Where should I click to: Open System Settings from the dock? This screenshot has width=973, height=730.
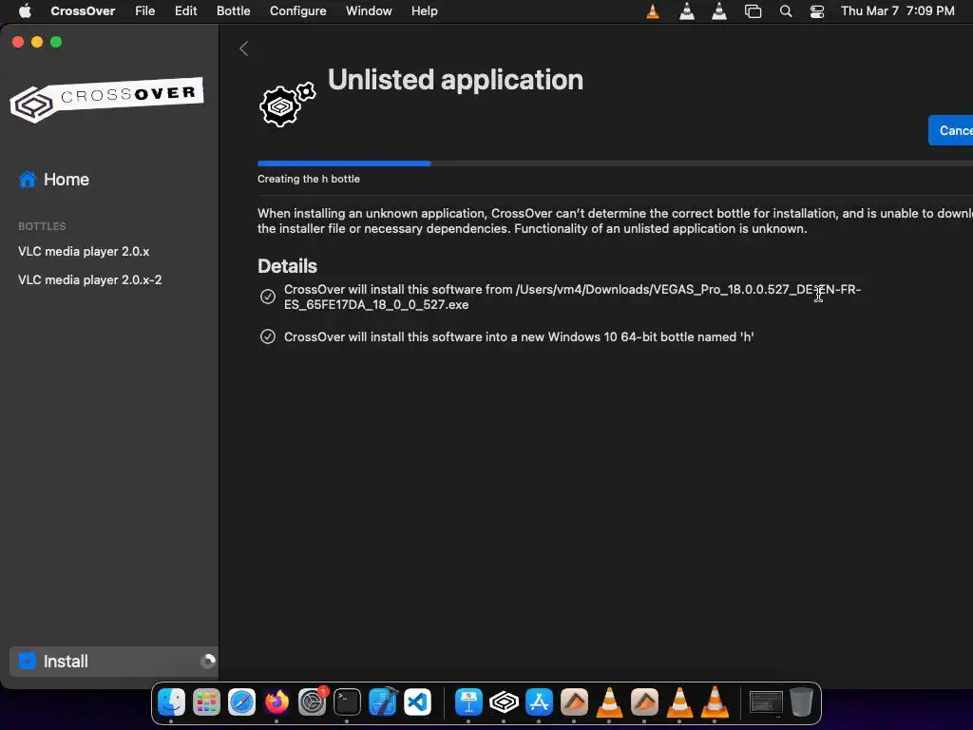(x=312, y=702)
